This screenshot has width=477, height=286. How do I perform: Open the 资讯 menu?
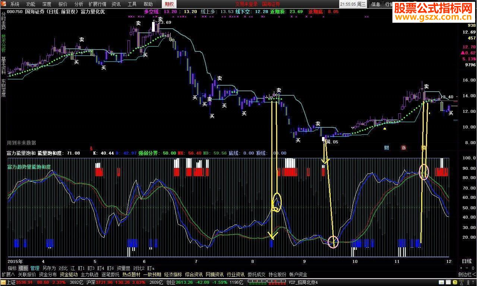coord(116,4)
